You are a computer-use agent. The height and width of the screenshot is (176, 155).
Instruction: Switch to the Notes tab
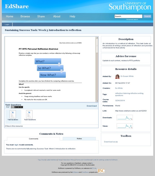click(x=79, y=139)
